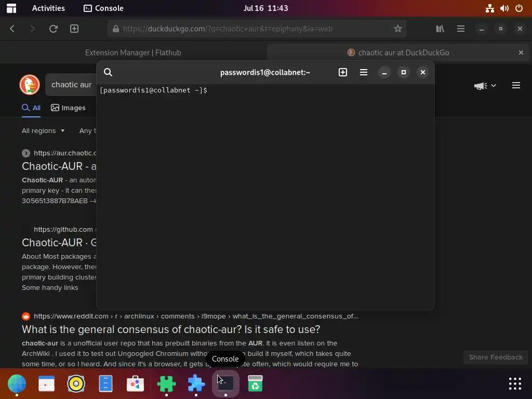
Task: Open the Software store bag icon in dock
Action: click(136, 384)
